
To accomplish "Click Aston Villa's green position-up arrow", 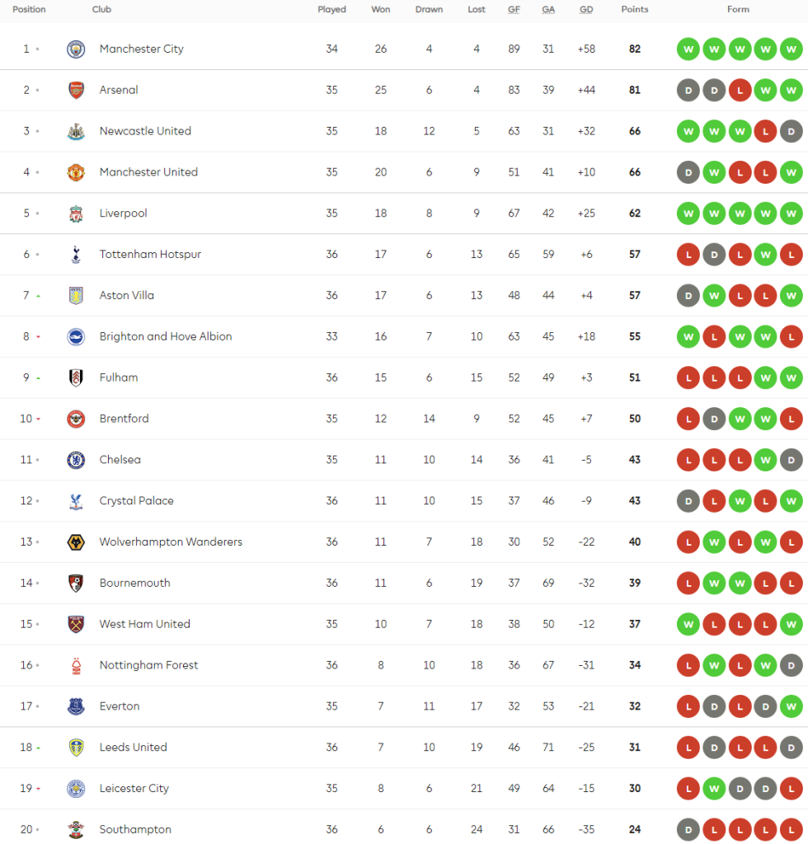I will (38, 296).
